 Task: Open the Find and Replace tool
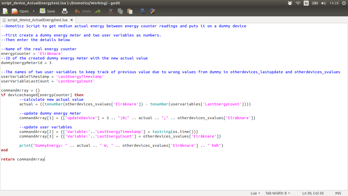pos(152,11)
